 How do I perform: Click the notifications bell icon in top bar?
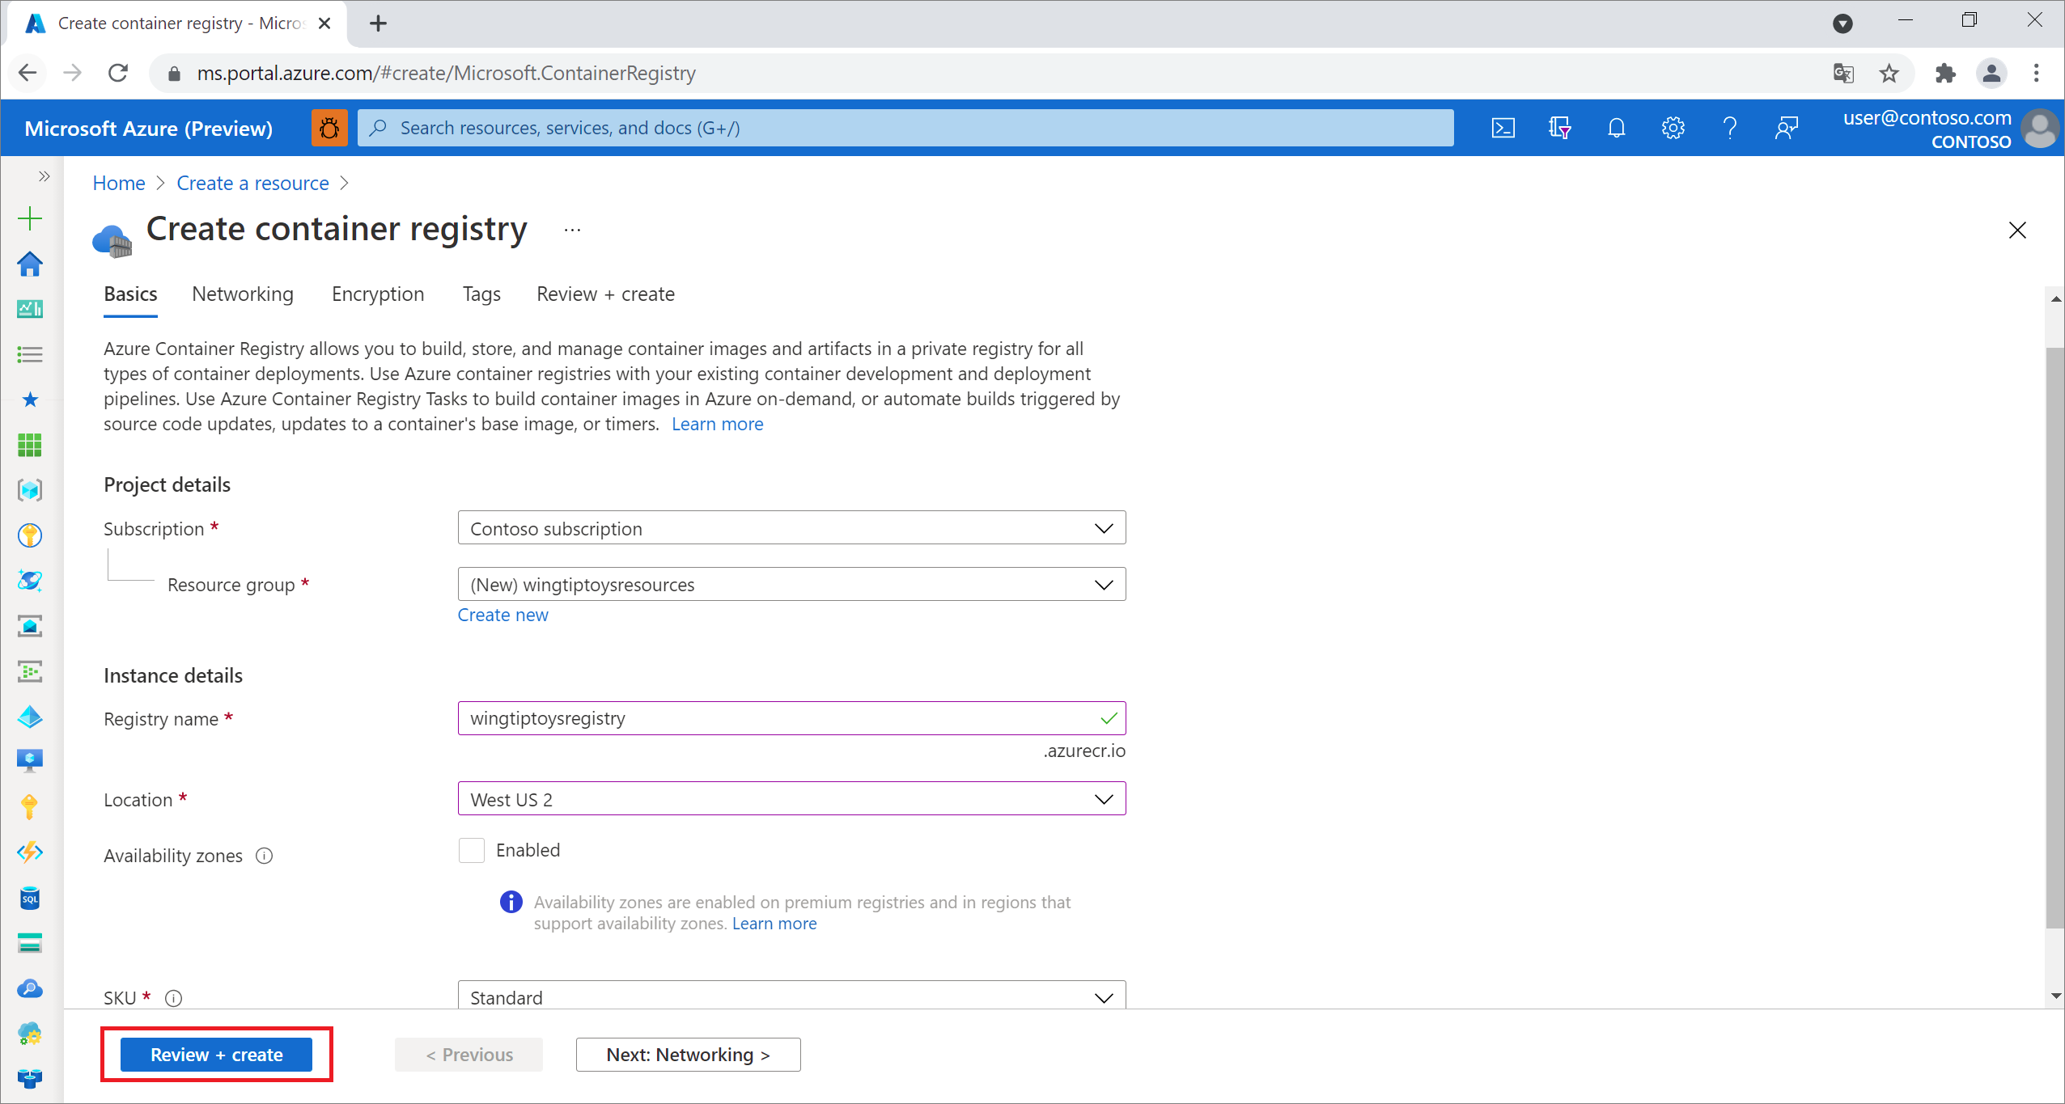(1616, 127)
